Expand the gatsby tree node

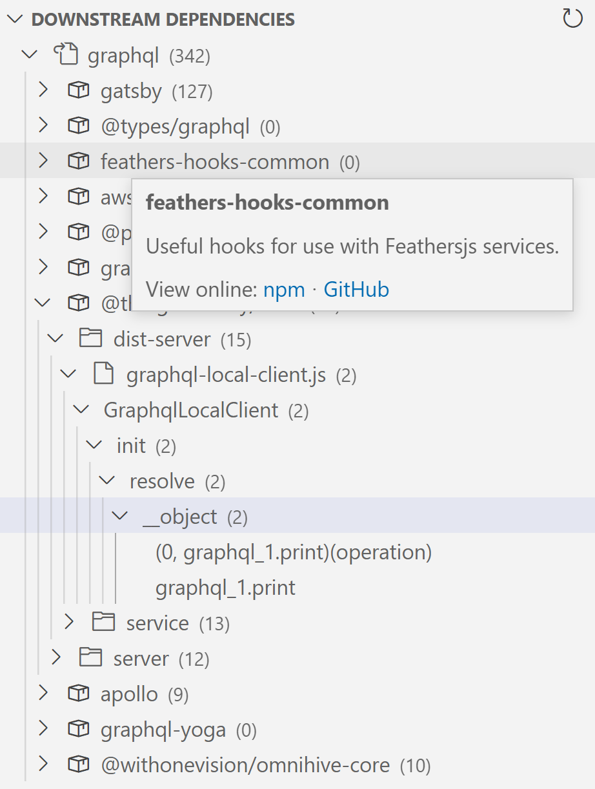pos(43,91)
